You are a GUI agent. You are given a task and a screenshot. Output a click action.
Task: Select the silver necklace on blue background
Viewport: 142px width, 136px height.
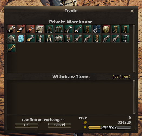click(x=97, y=29)
